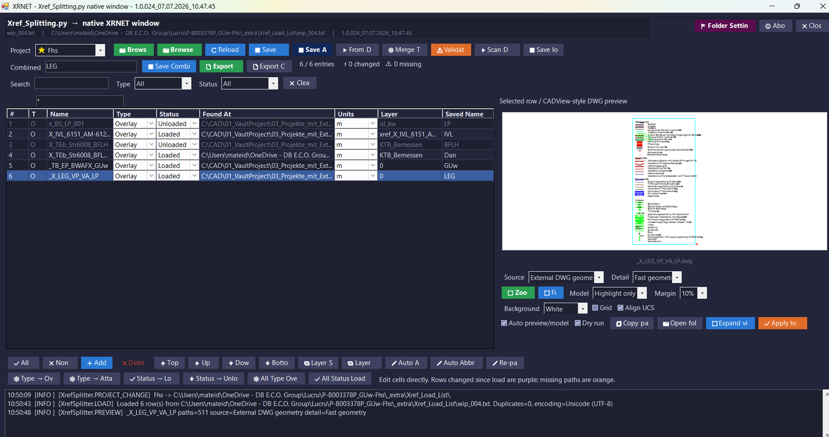Viewport: 829px width, 437px height.
Task: Open the Background White dropdown
Action: click(x=582, y=309)
